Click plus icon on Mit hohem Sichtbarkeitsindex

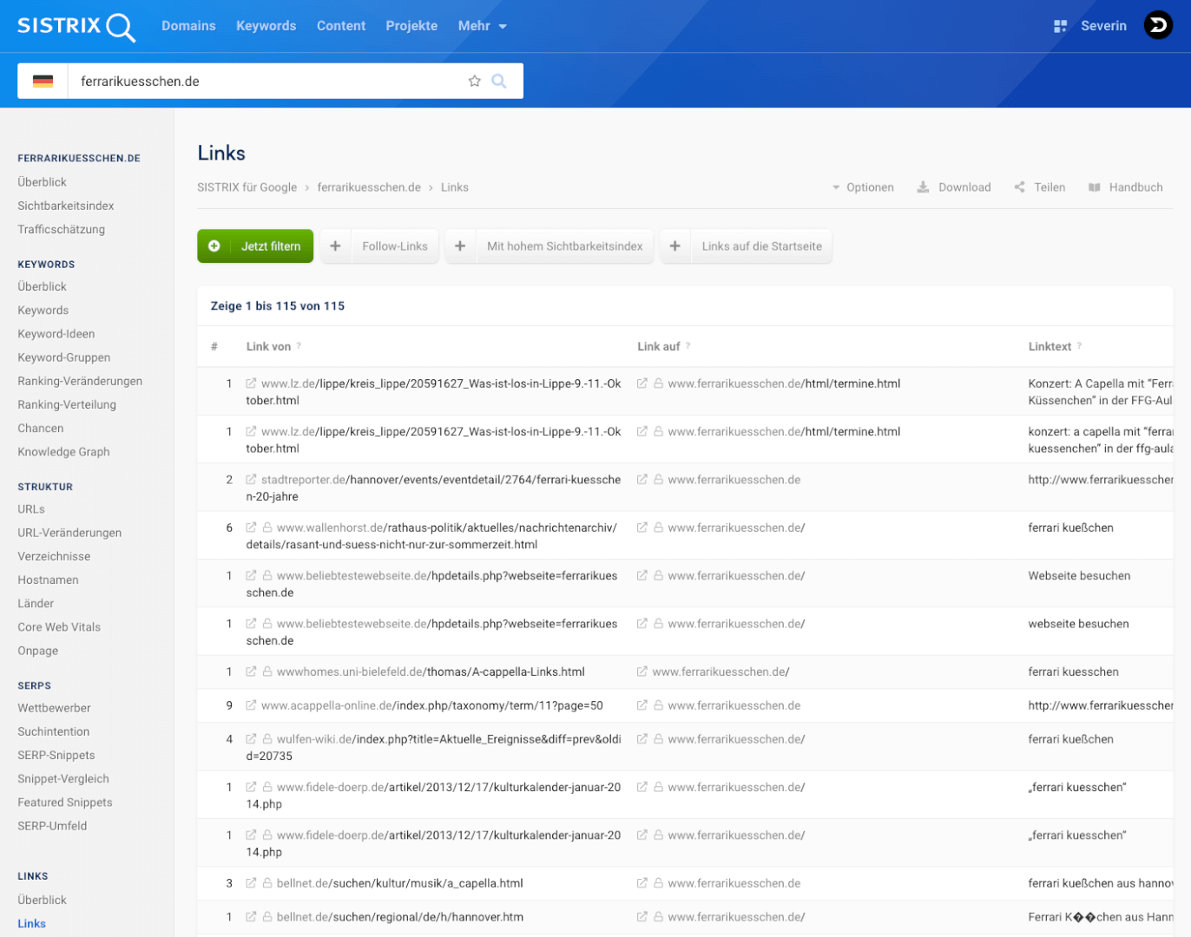[460, 246]
